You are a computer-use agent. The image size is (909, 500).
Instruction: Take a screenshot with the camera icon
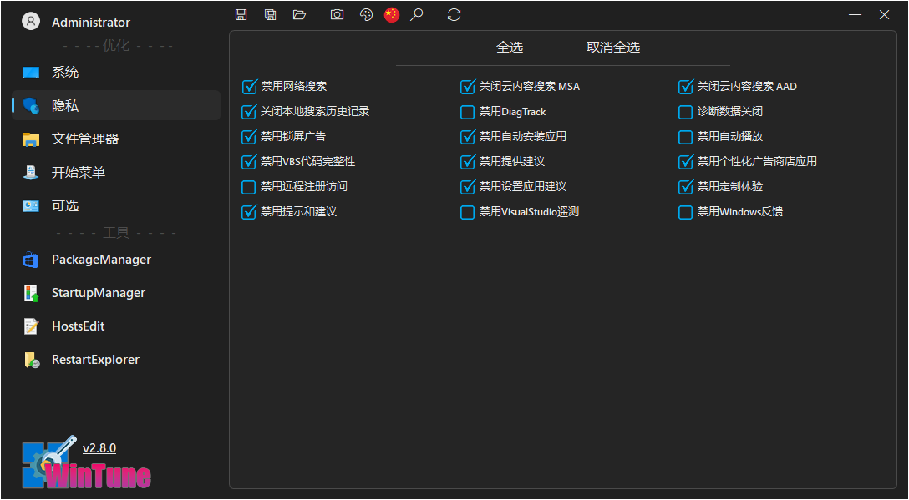[x=337, y=14]
